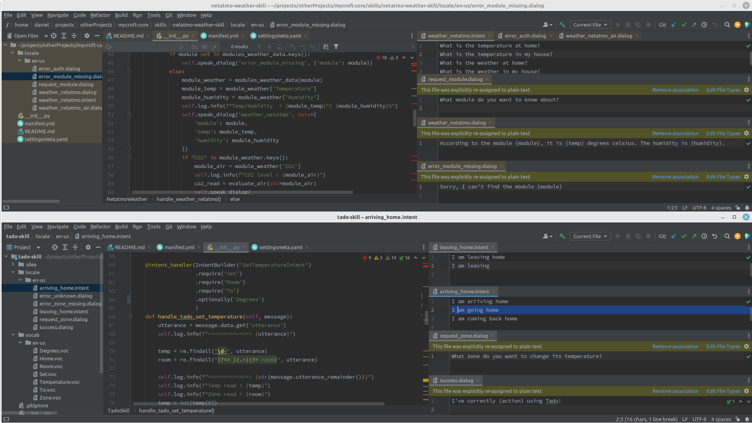
Task: Click Edit File Types for request_zone.dialog
Action: click(x=723, y=346)
